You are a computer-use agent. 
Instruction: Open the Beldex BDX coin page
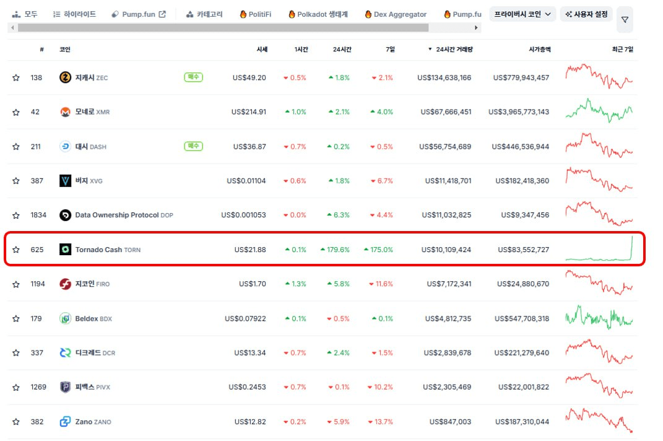(x=93, y=318)
